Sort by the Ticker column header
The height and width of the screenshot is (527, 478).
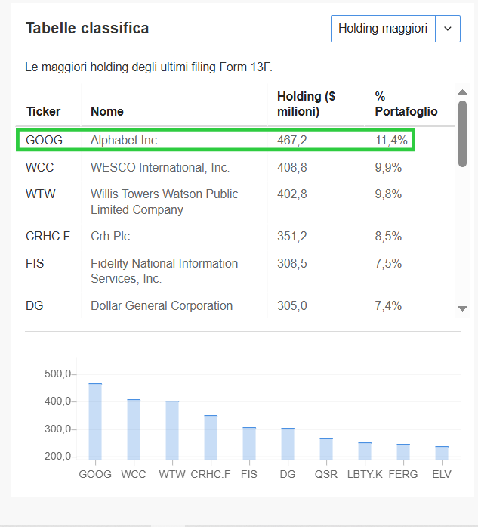tap(43, 111)
